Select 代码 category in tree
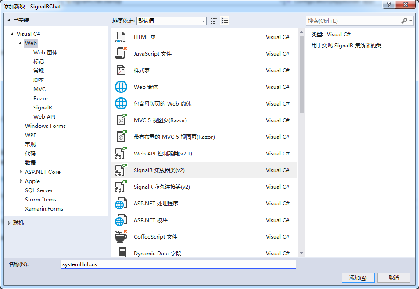 [x=30, y=154]
